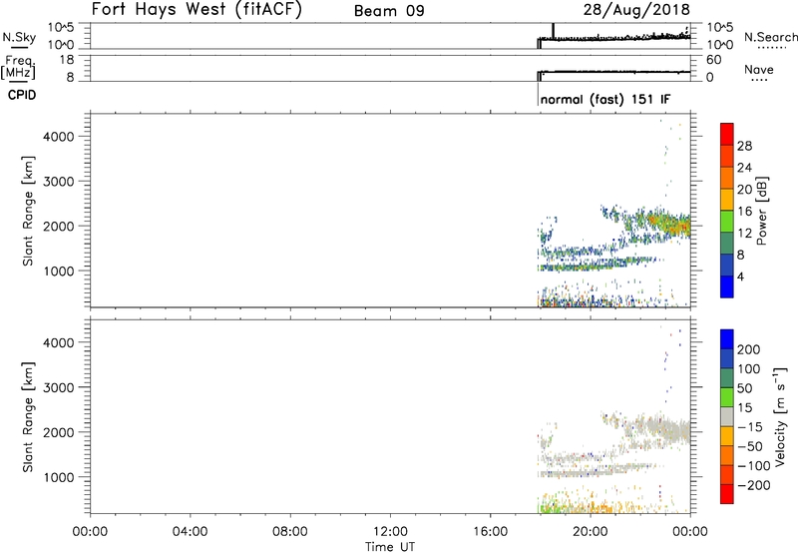Click the Power [dB] colorbar label
This screenshot has width=798, height=553.
click(761, 211)
